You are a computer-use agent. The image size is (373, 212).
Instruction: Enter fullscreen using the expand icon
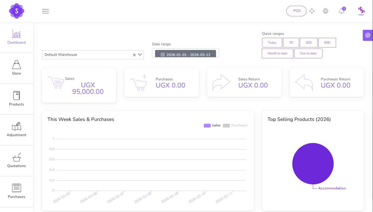click(x=312, y=11)
